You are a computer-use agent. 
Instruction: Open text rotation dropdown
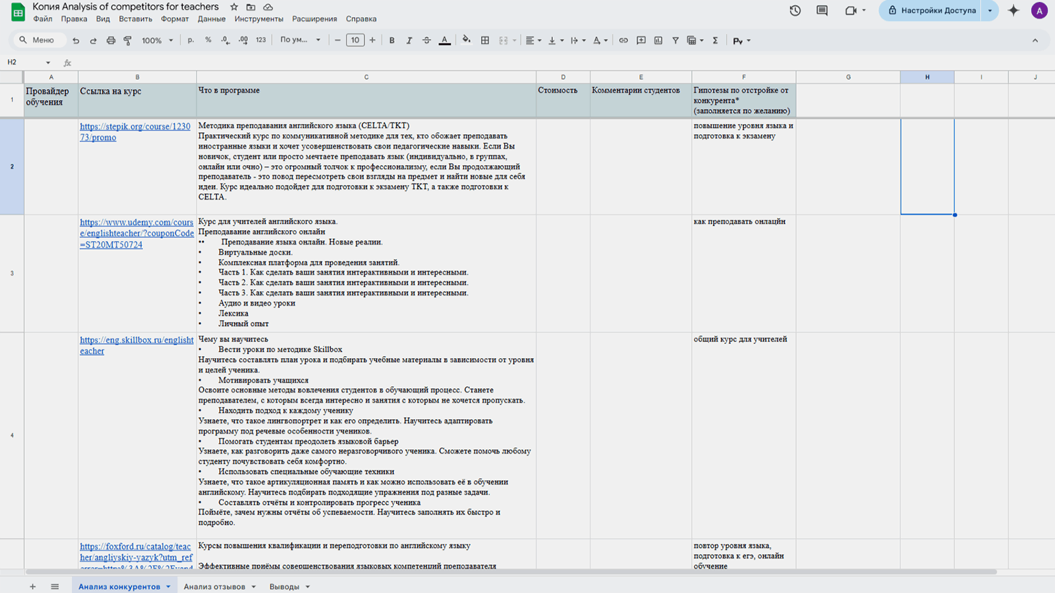click(x=600, y=40)
